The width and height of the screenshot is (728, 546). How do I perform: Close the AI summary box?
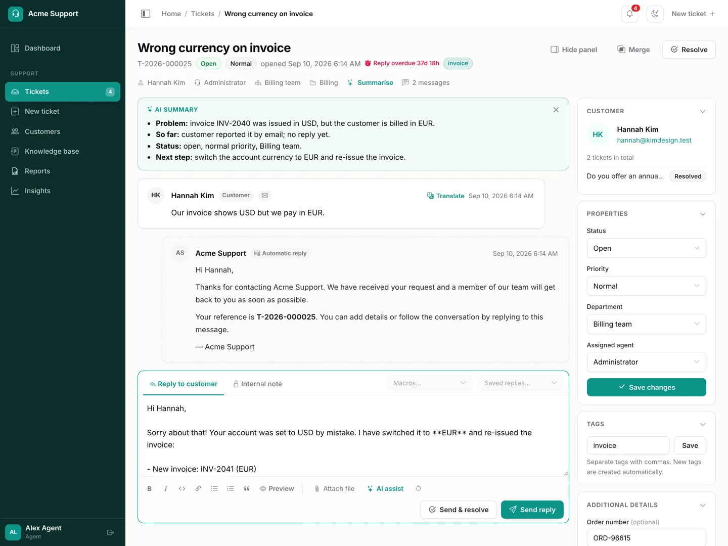click(x=556, y=110)
